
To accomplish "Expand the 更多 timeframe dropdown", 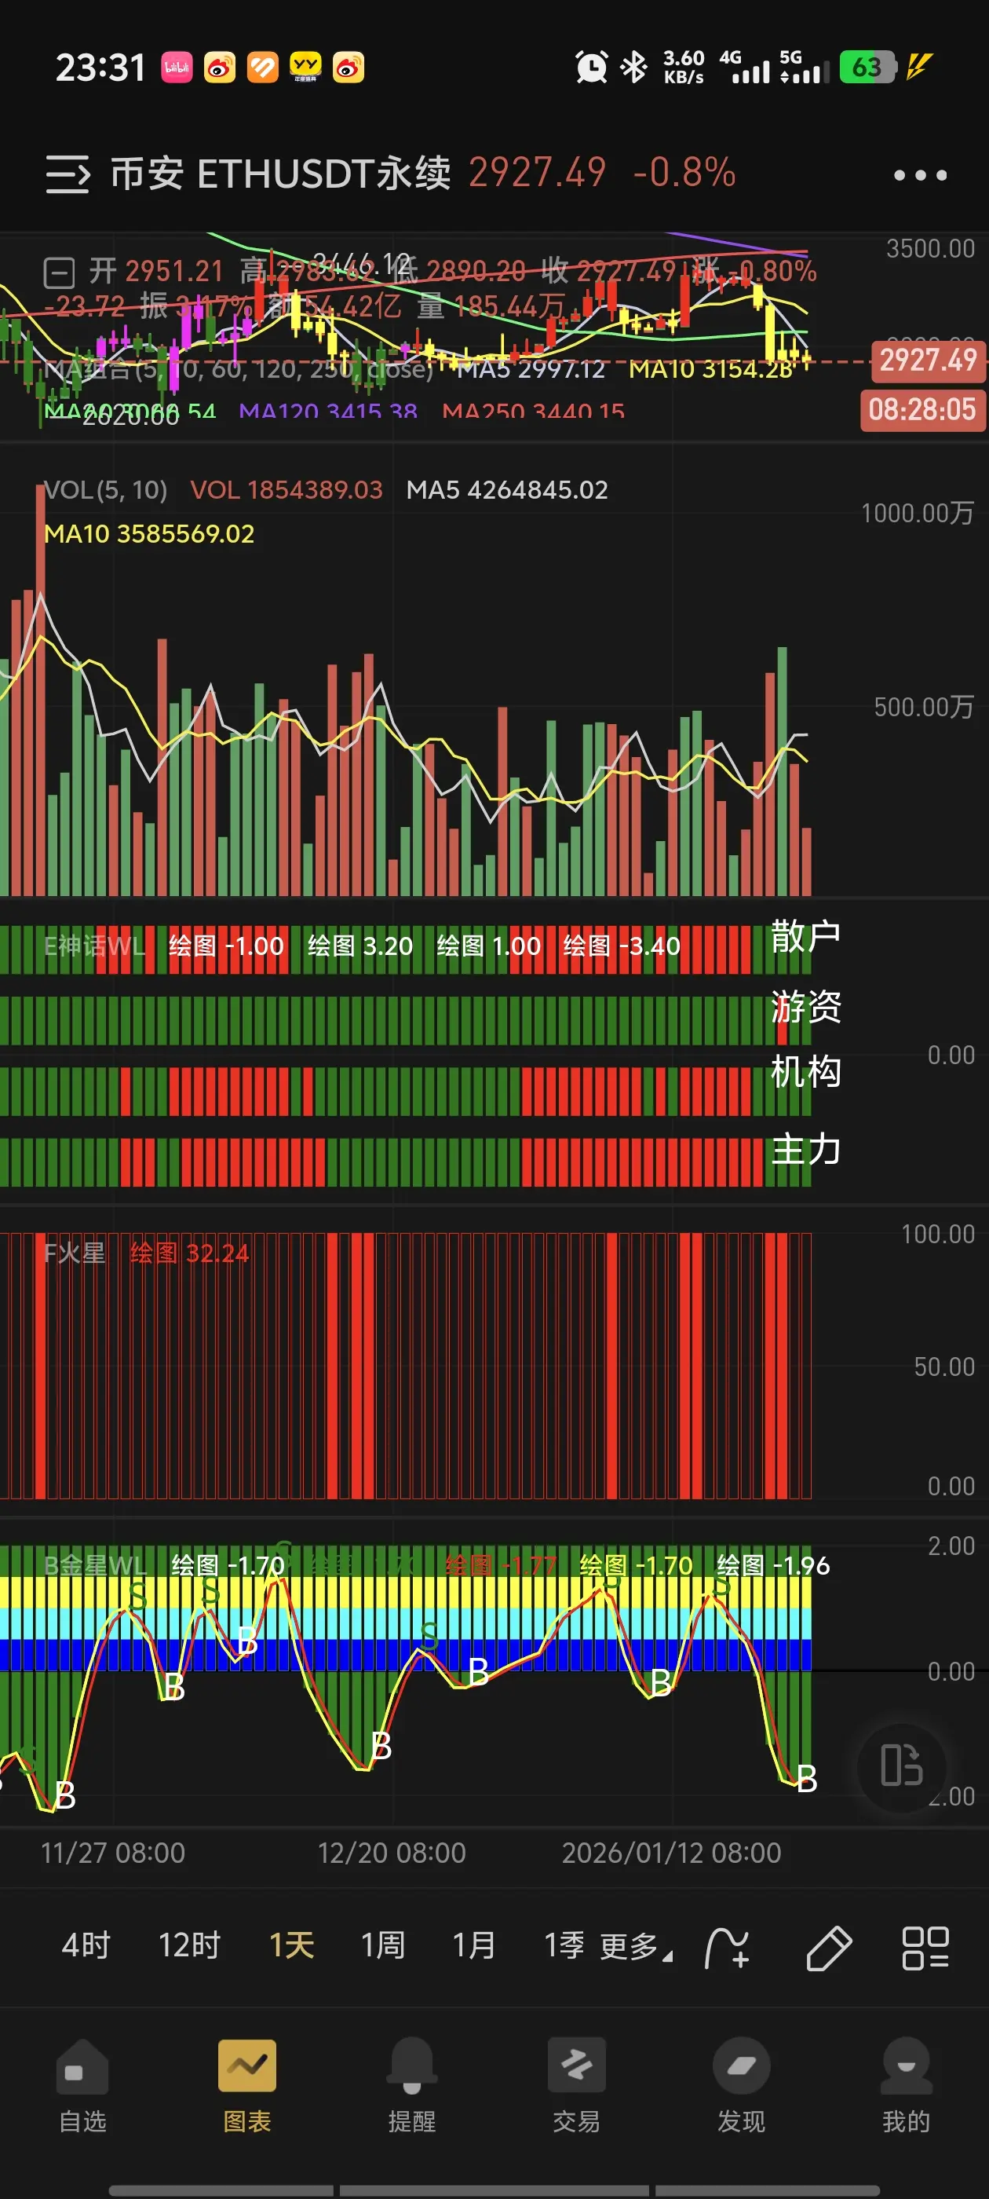I will coord(636,1947).
